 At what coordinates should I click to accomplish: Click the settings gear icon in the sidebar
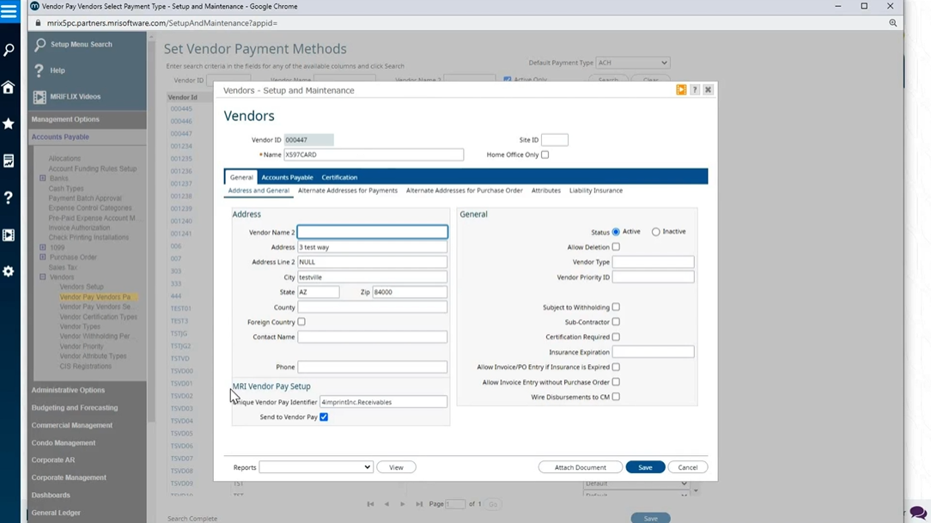pos(9,271)
